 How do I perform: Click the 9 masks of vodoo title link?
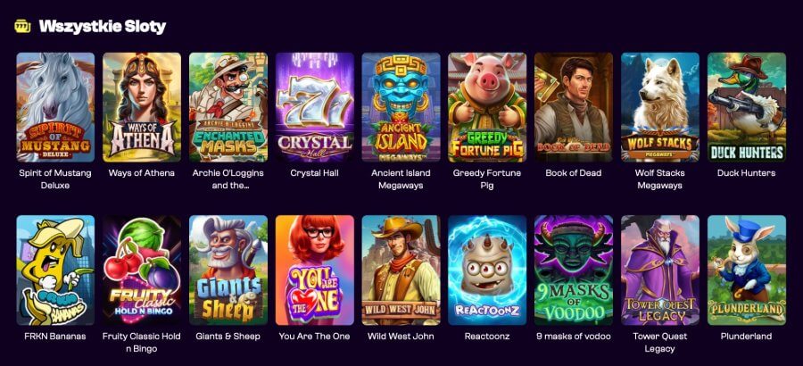(574, 337)
